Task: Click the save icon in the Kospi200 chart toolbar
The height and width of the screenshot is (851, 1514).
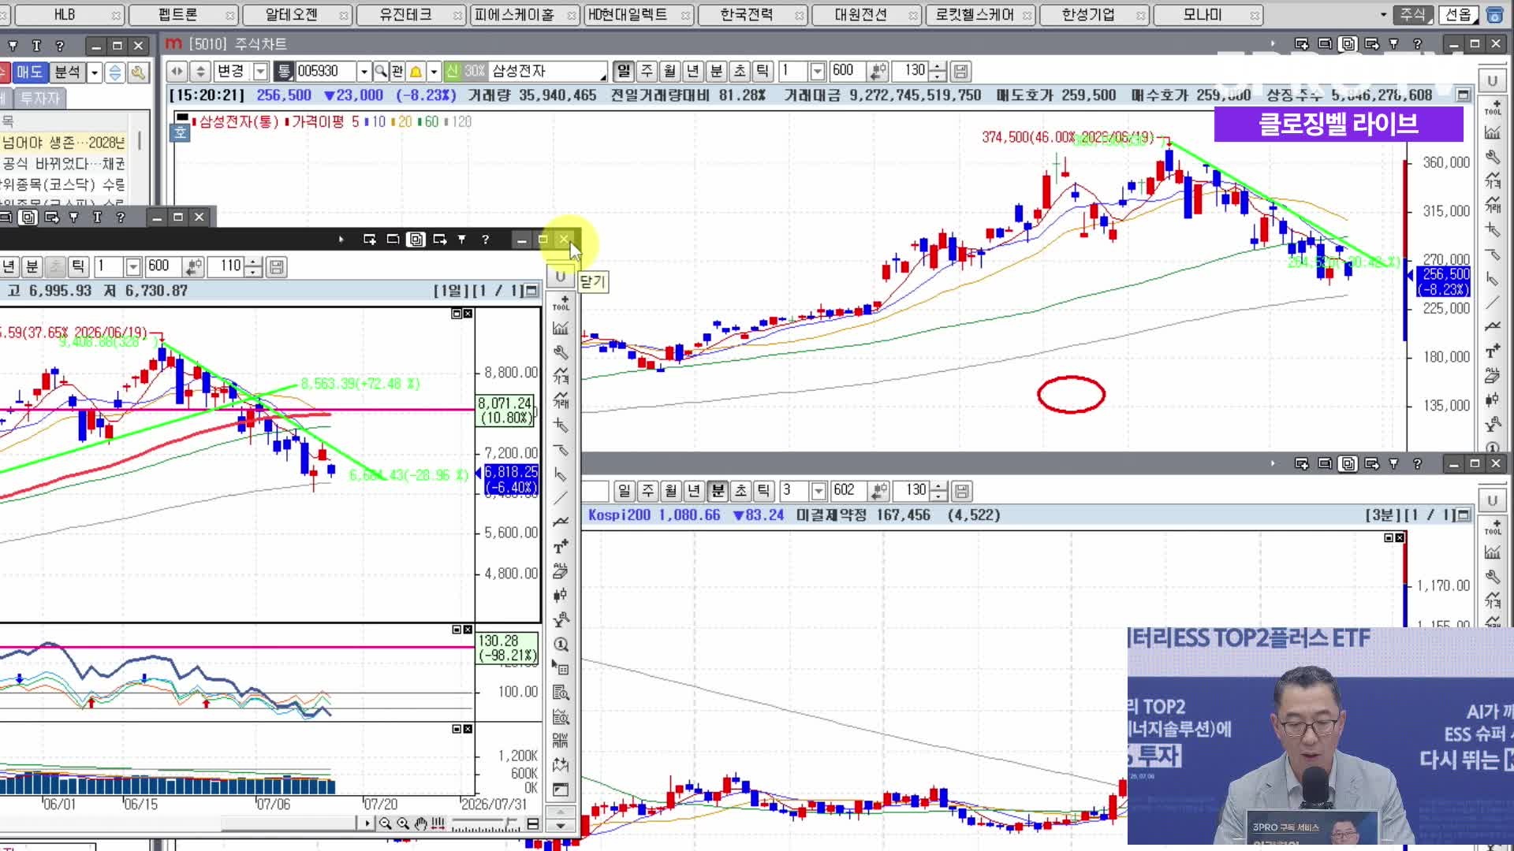Action: pos(961,492)
